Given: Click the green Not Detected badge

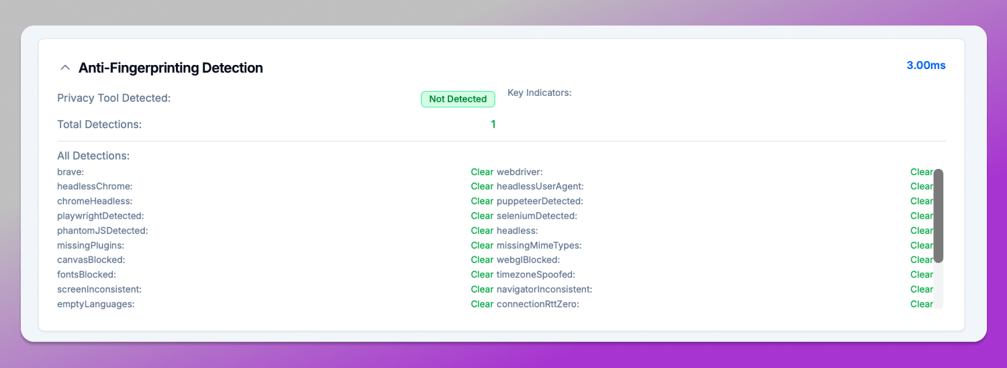Looking at the screenshot, I should click(457, 99).
